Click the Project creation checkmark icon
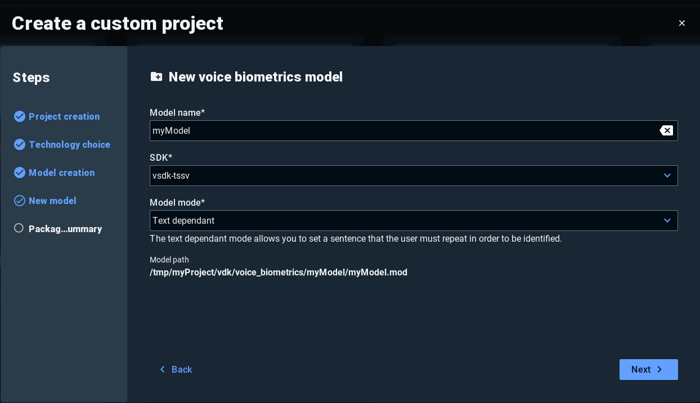The height and width of the screenshot is (403, 700). coord(20,116)
